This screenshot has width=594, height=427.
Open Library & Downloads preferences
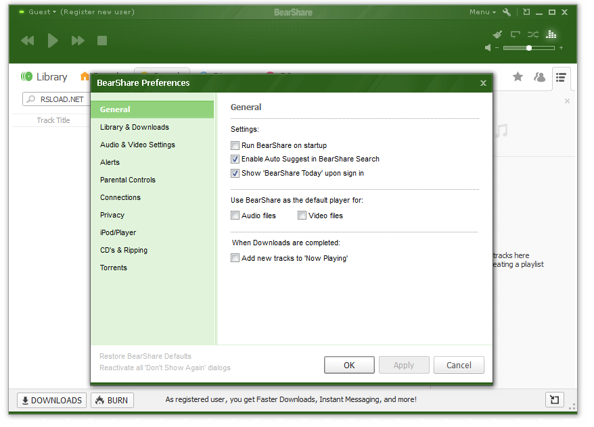[x=135, y=127]
